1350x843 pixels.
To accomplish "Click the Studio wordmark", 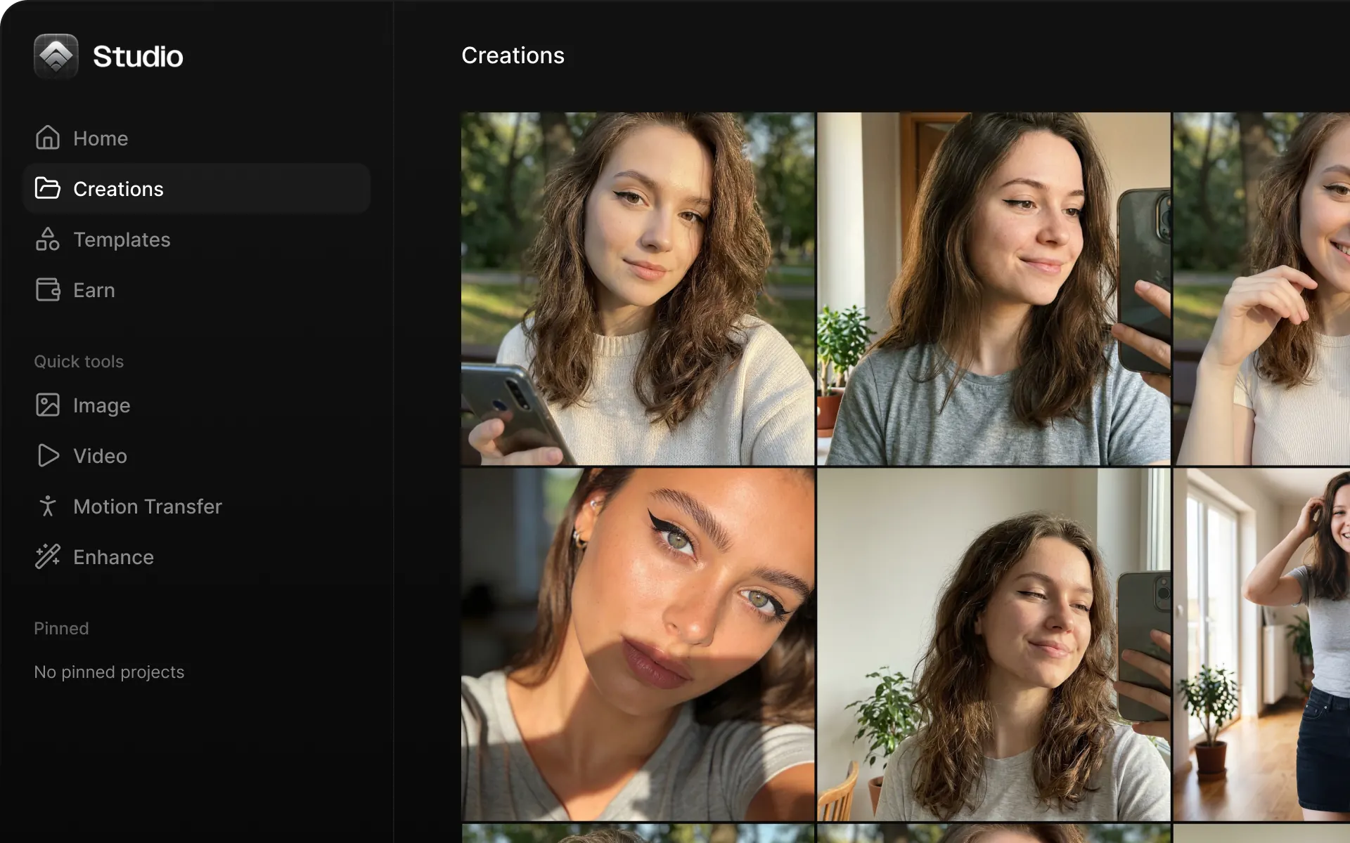I will [x=138, y=56].
